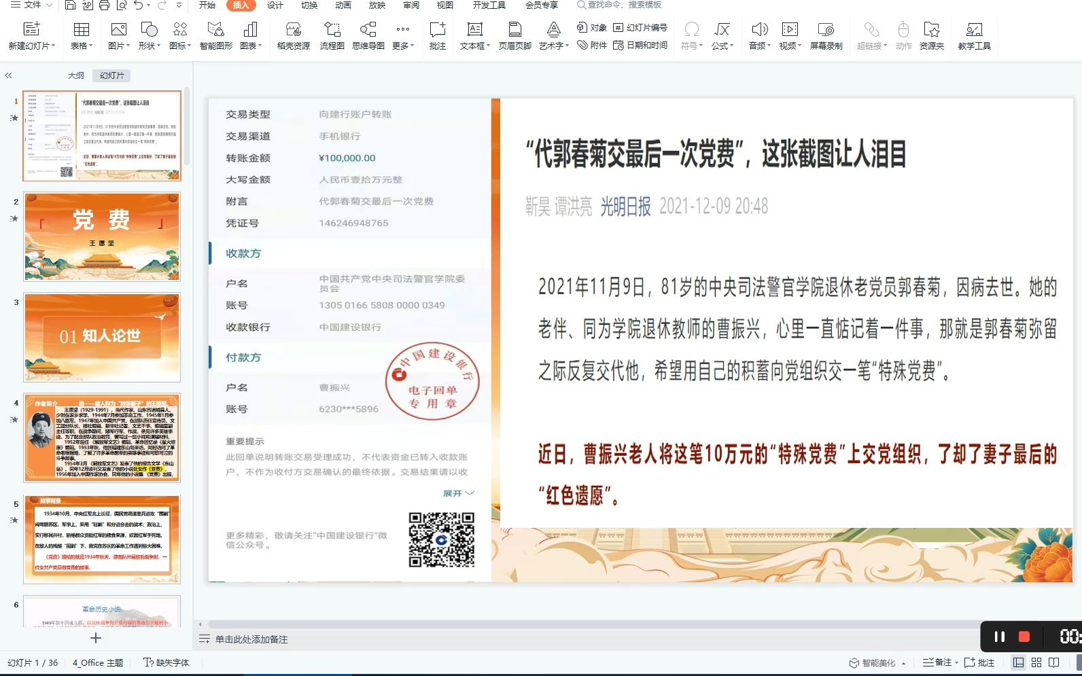
Task: Open the 开始 ribbon tab
Action: 207,5
